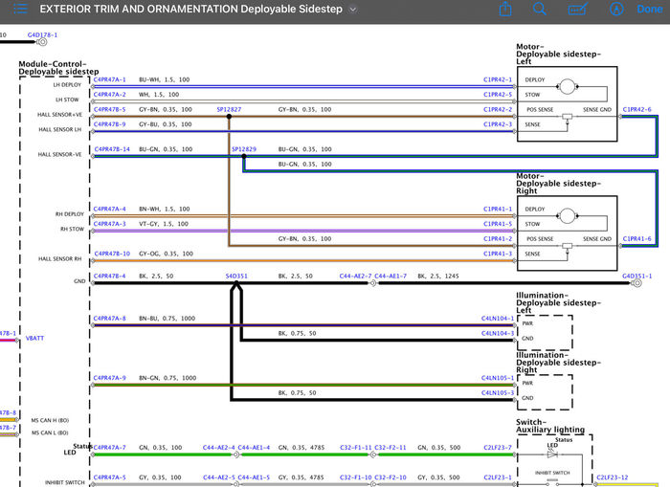Tap connector label C1PR42-2
Image resolution: width=670 pixels, height=487 pixels.
pyautogui.click(x=498, y=109)
